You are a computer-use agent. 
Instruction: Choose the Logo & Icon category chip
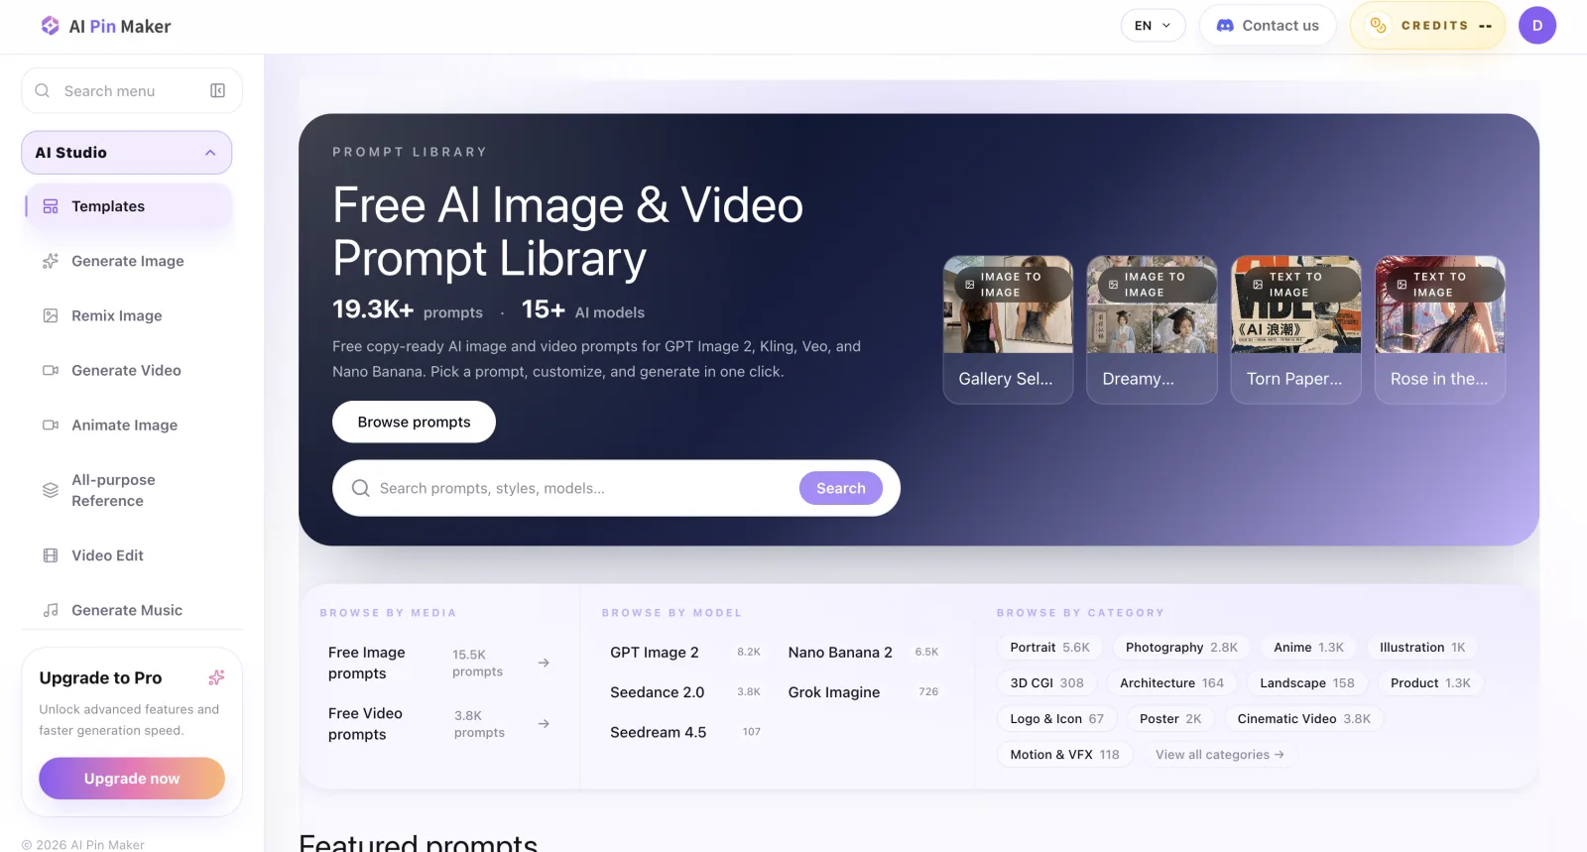pos(1056,719)
